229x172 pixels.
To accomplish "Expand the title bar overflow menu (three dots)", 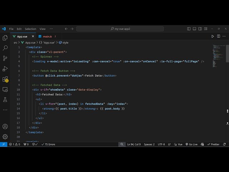I will (52, 29).
